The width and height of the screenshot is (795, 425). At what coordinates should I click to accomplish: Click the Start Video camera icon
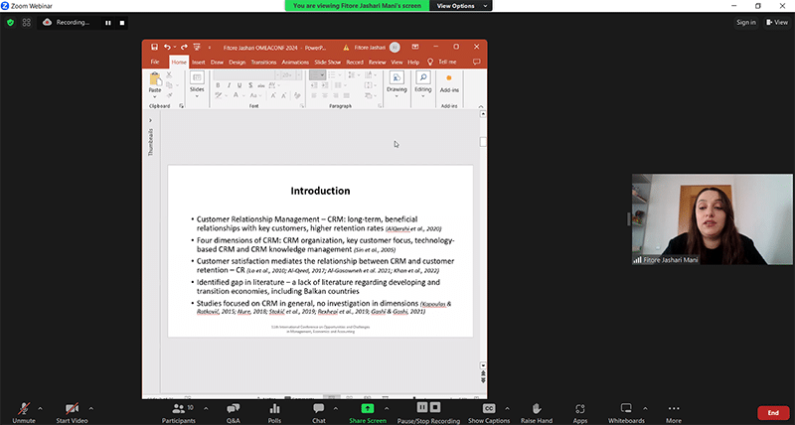tap(72, 407)
